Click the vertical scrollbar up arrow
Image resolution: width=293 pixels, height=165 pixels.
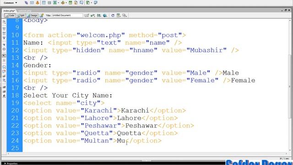(x=290, y=21)
